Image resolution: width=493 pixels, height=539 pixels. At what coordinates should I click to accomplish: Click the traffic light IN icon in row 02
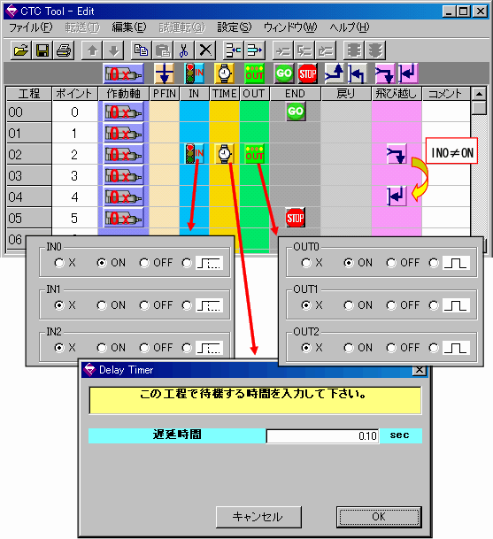point(194,154)
